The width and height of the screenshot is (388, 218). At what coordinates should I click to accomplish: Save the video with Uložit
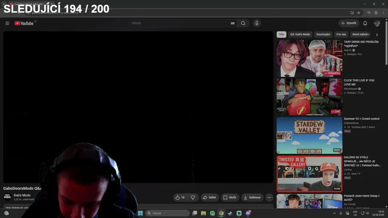230,197
